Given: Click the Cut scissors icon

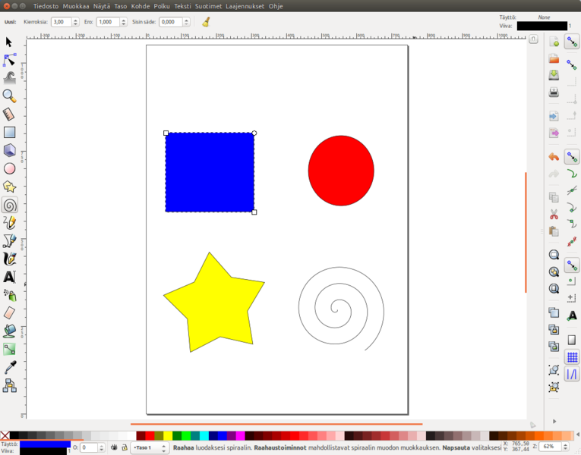Looking at the screenshot, I should coord(554,214).
